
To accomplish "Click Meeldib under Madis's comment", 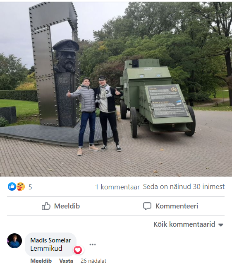I will point(41,261).
